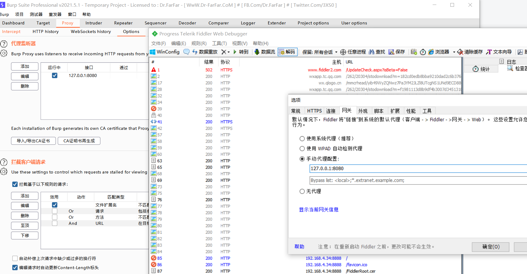Image resolution: width=527 pixels, height=274 pixels.
Task: Enable the Or 方法 rule checkbox
Action: coord(55,217)
